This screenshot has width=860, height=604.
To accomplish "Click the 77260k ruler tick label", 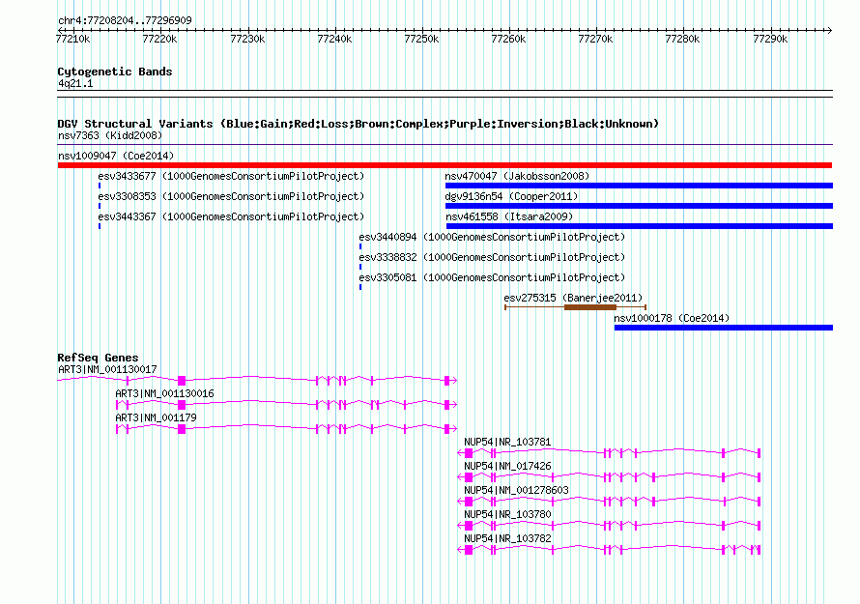I will (508, 39).
